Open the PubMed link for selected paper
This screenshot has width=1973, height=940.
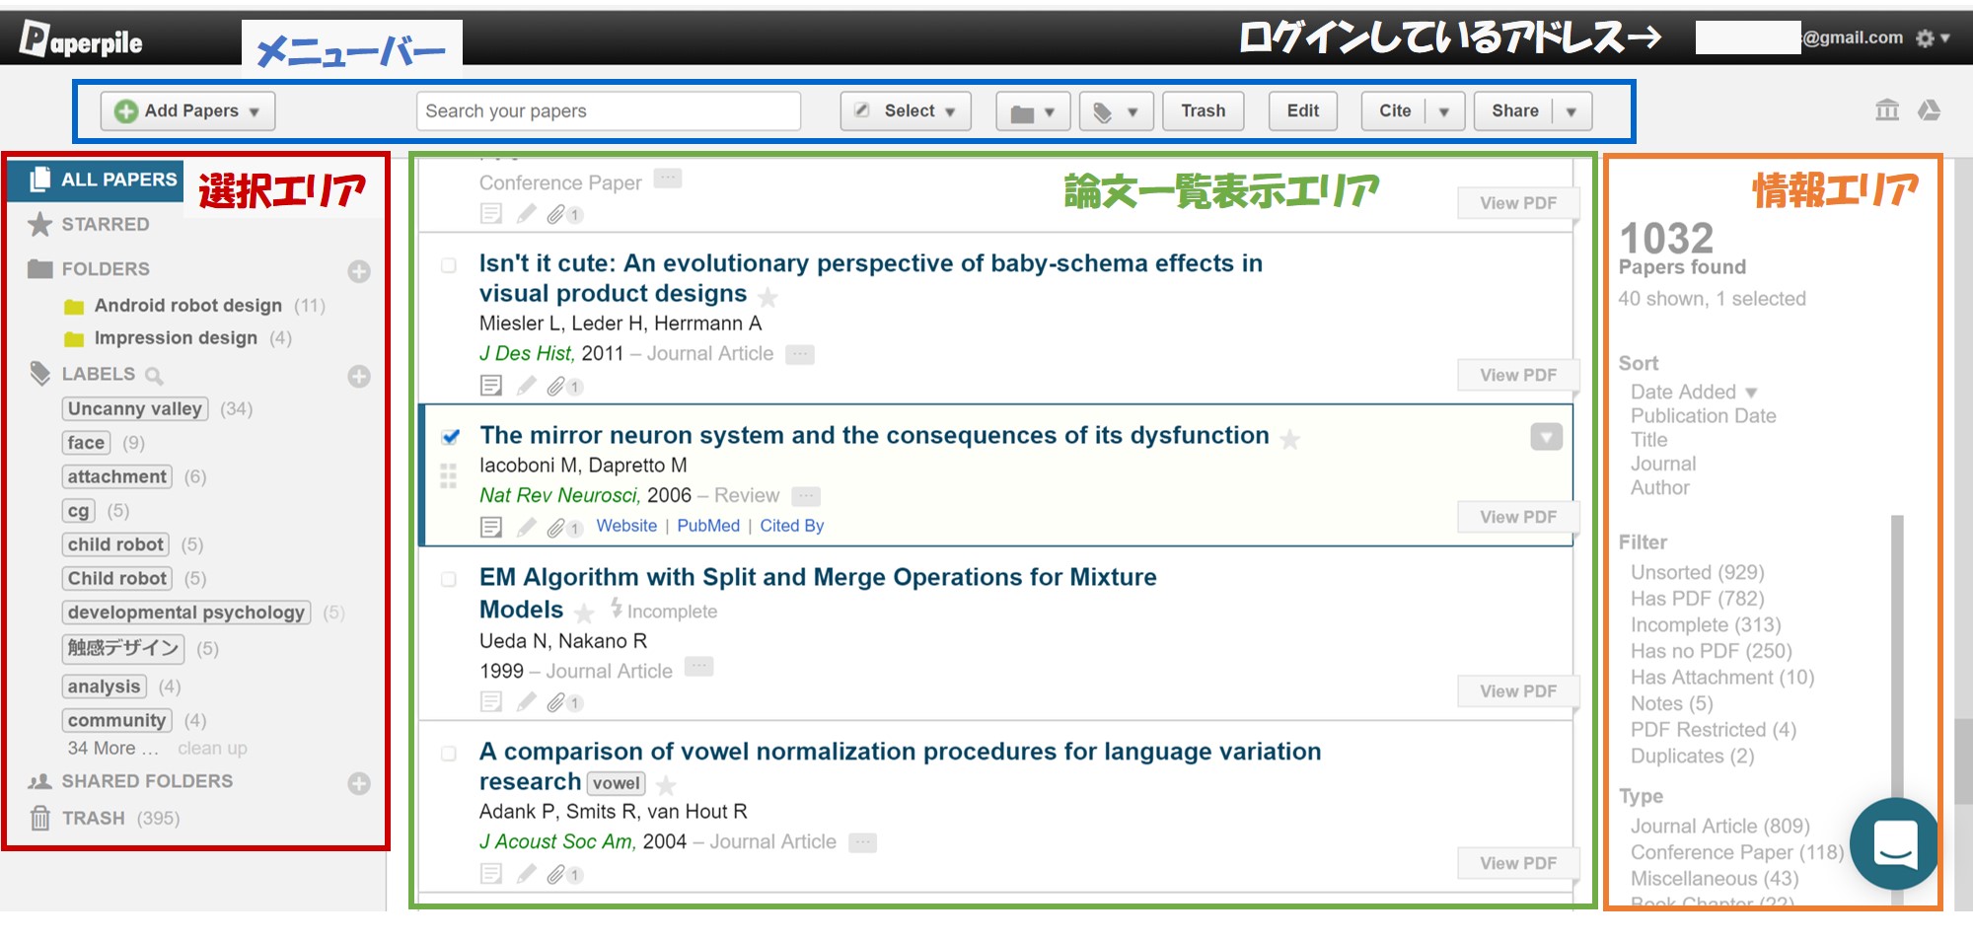click(707, 527)
